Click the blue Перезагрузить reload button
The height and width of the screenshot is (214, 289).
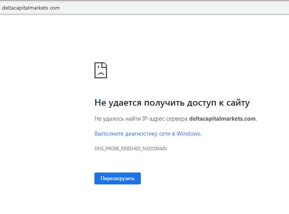tap(117, 178)
